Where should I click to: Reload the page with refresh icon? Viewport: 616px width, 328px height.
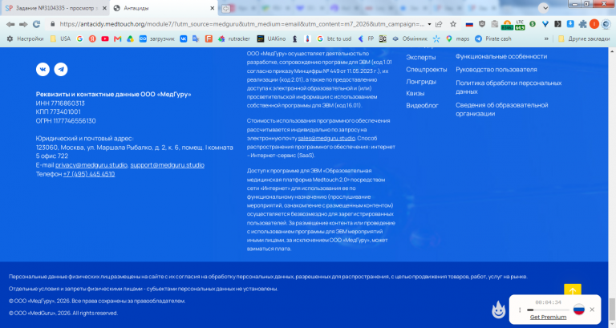37,24
